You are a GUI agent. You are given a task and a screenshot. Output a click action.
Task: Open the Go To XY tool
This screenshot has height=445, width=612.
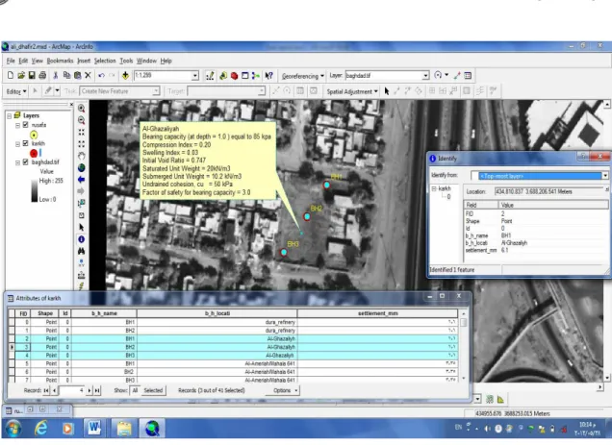click(x=82, y=262)
